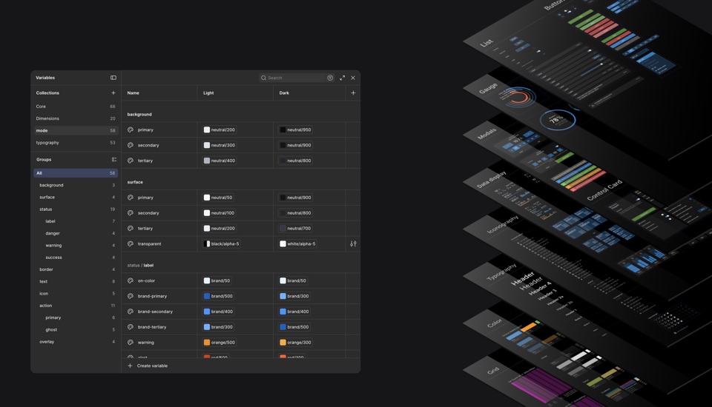
Task: Select the text group in sidebar
Action: [x=76, y=281]
